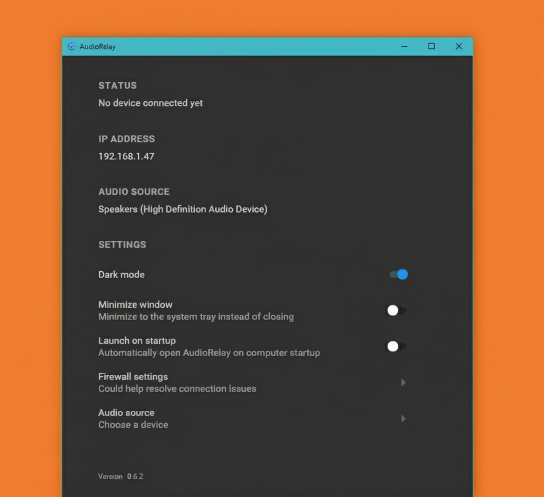Viewport: 544px width, 497px height.
Task: Maximize the AudioRelay window
Action: coord(431,46)
